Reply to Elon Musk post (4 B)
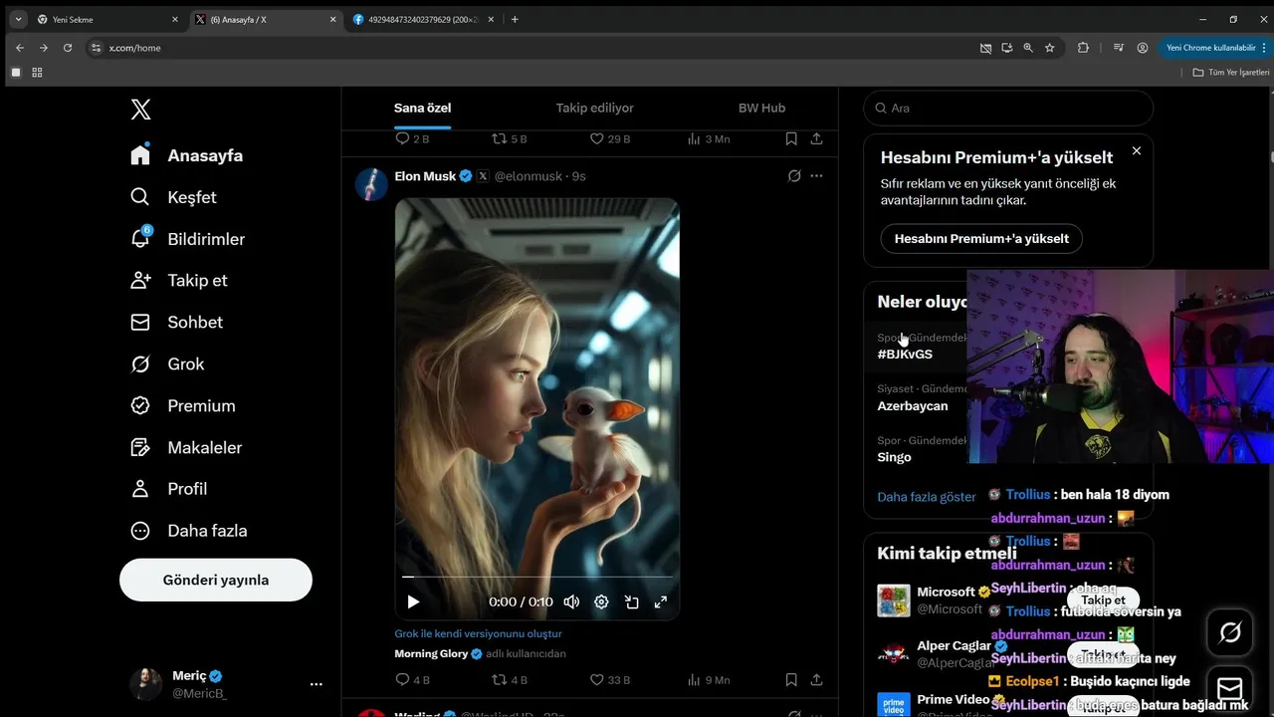The image size is (1274, 717). click(412, 680)
